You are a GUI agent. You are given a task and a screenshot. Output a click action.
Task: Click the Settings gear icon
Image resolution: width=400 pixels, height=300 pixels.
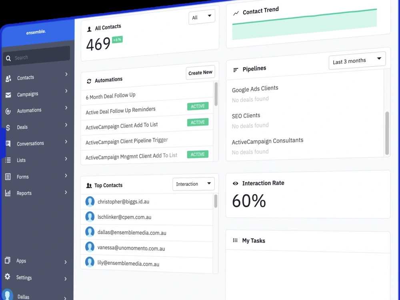point(7,276)
